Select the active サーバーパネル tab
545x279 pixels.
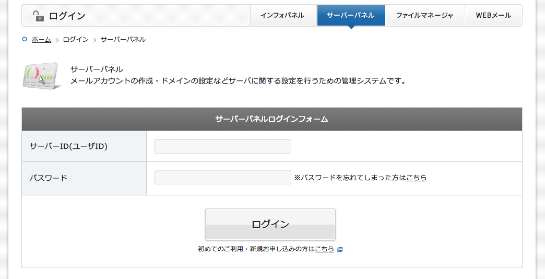(x=351, y=16)
